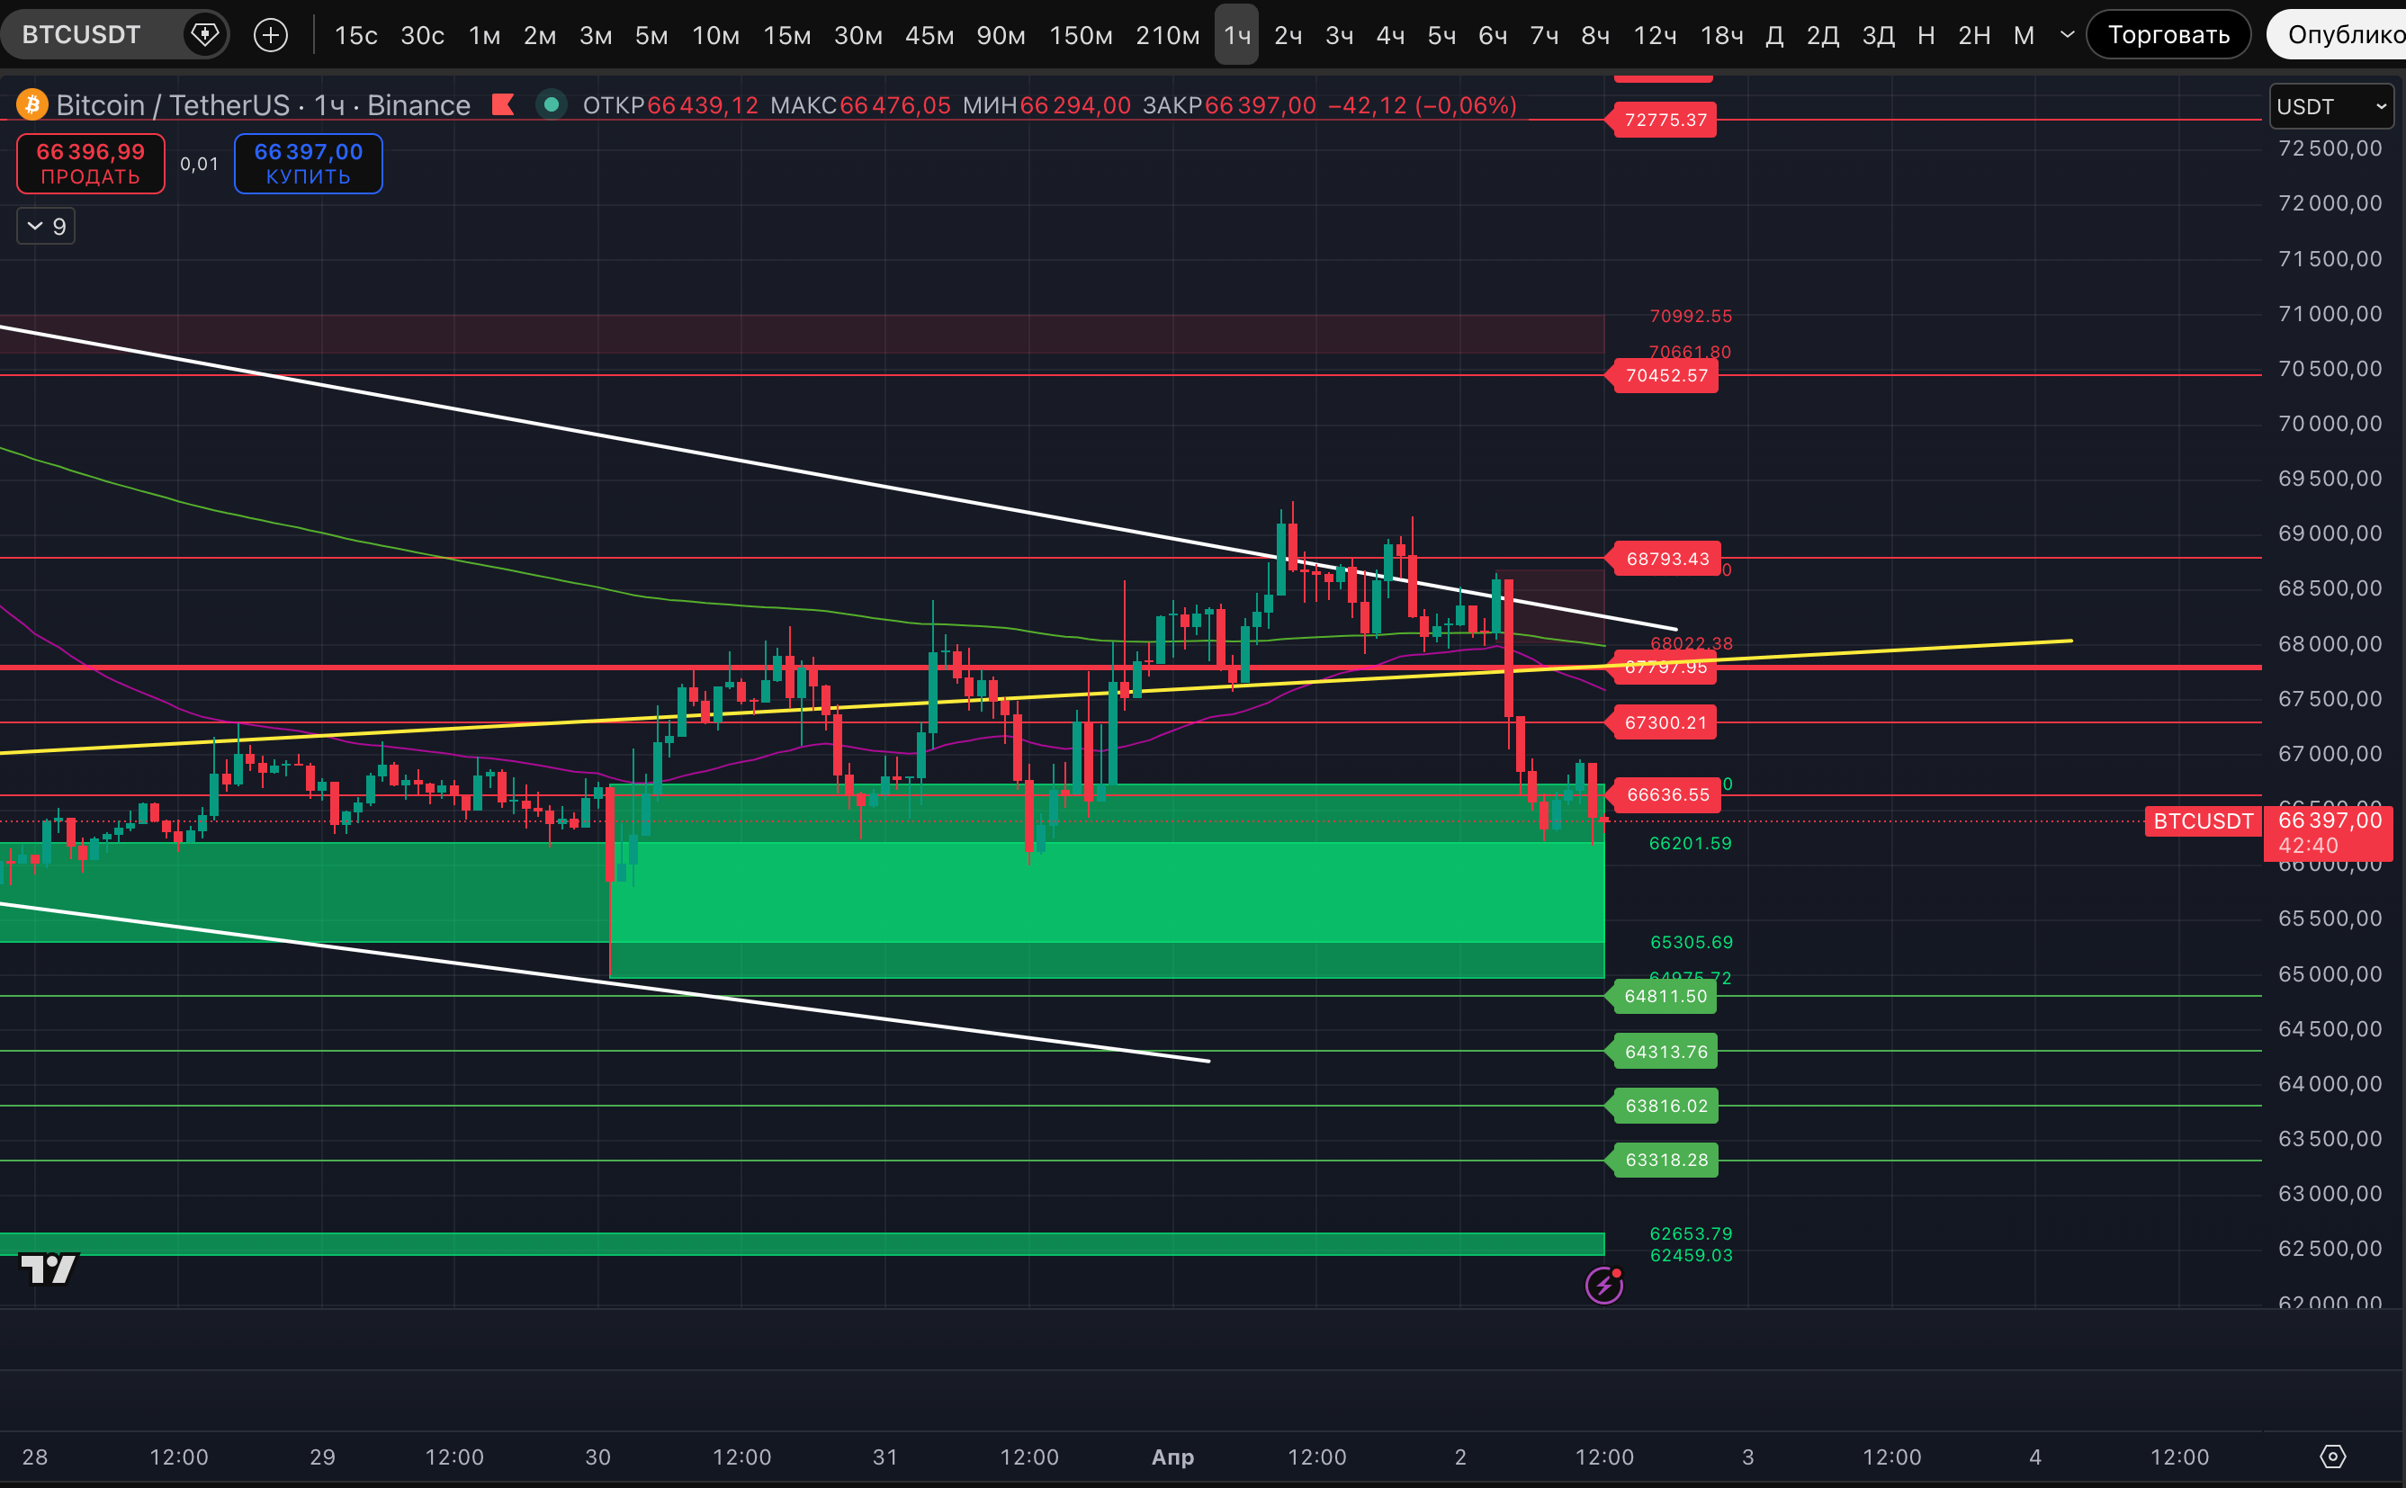Expand more timeframes chevron after M

(2068, 35)
